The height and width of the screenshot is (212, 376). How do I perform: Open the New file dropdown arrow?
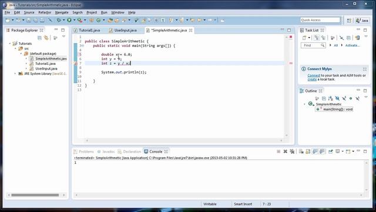tap(13, 20)
